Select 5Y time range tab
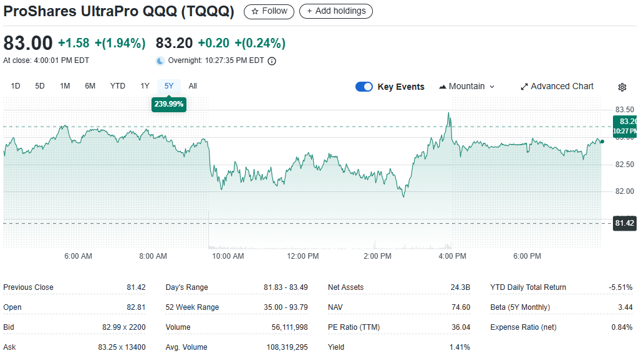641x356 pixels. pyautogui.click(x=169, y=86)
